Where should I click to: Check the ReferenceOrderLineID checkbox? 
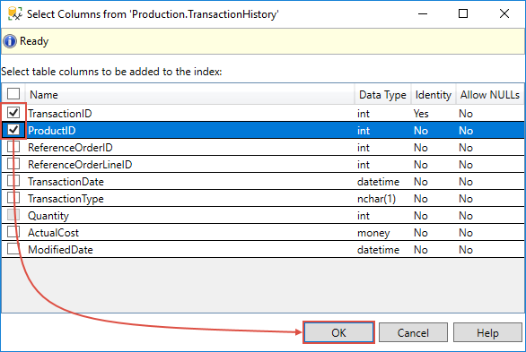13,164
